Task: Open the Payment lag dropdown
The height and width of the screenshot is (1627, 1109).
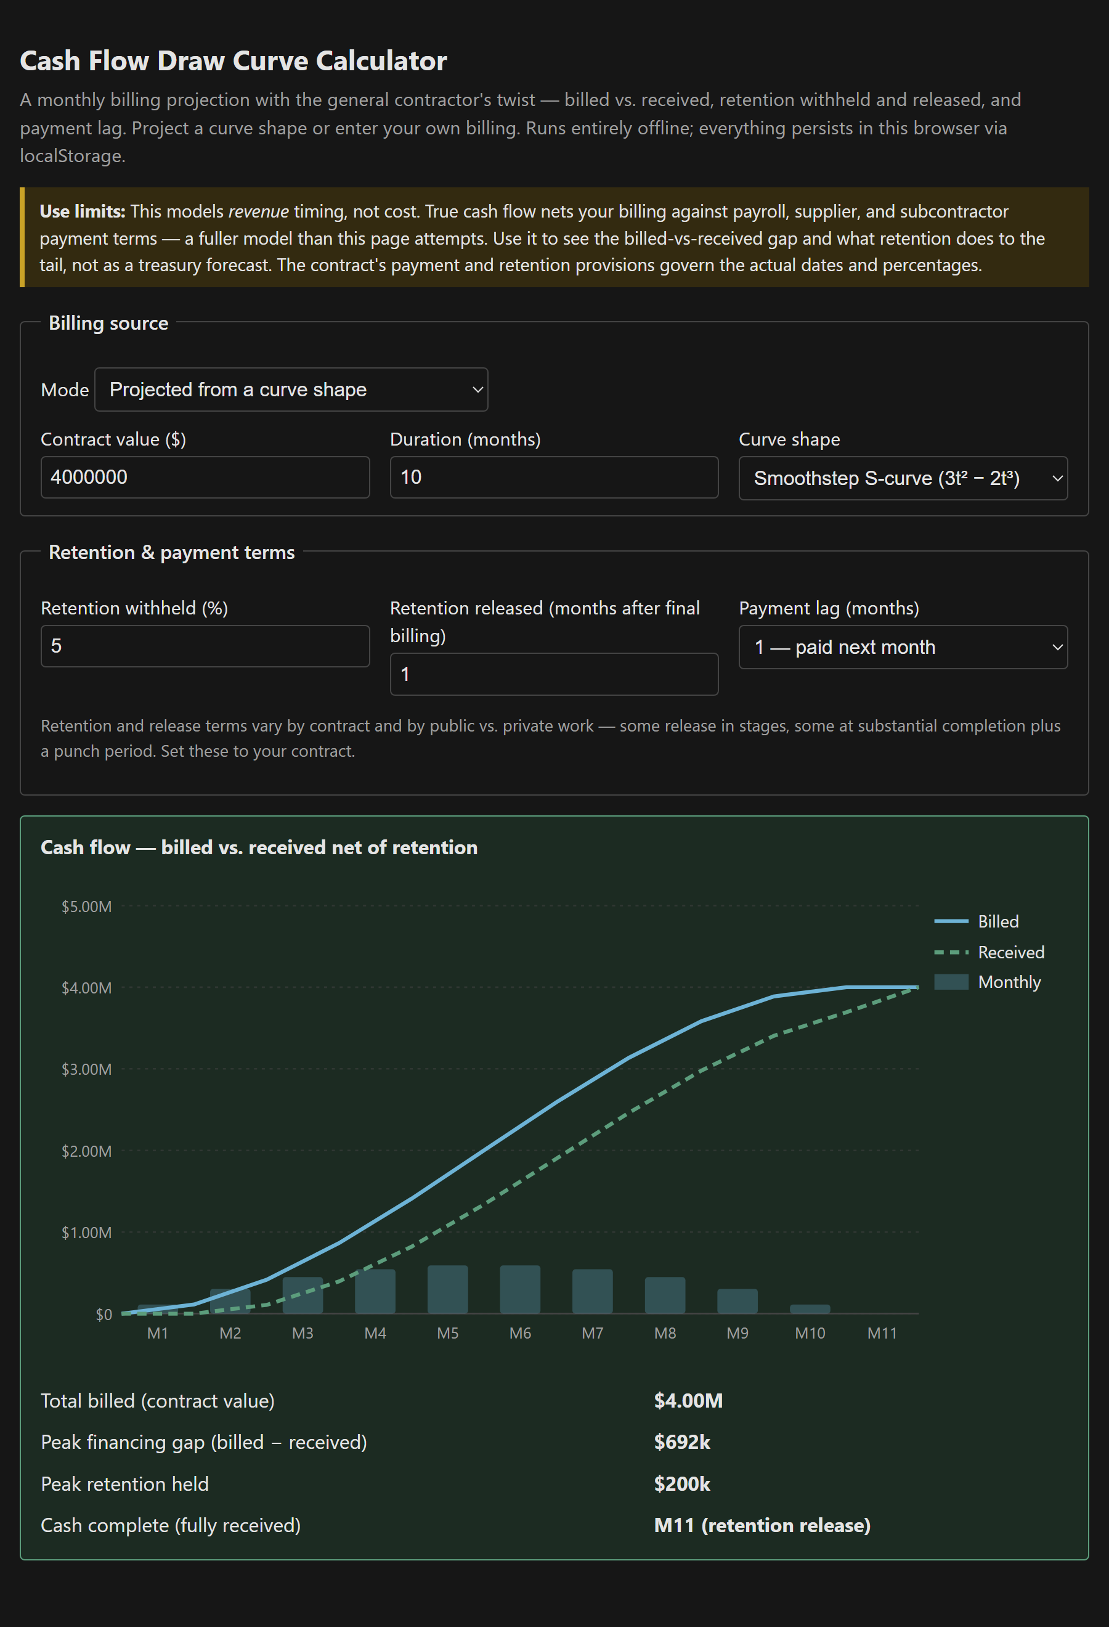Action: coord(903,647)
